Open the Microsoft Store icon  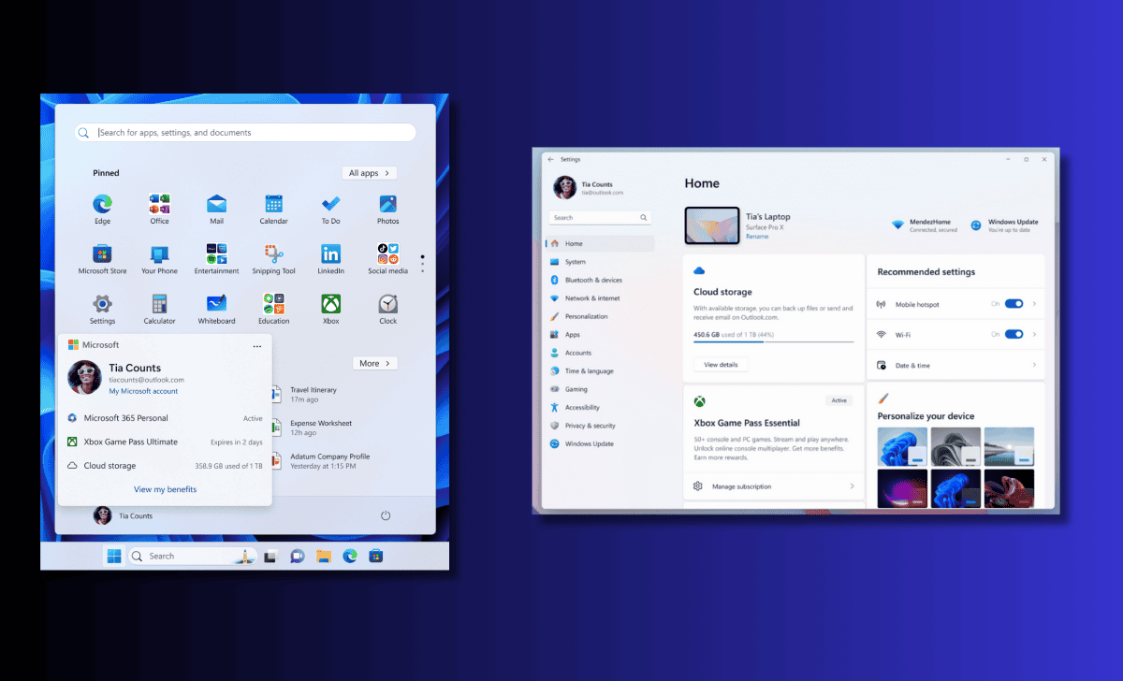(102, 253)
